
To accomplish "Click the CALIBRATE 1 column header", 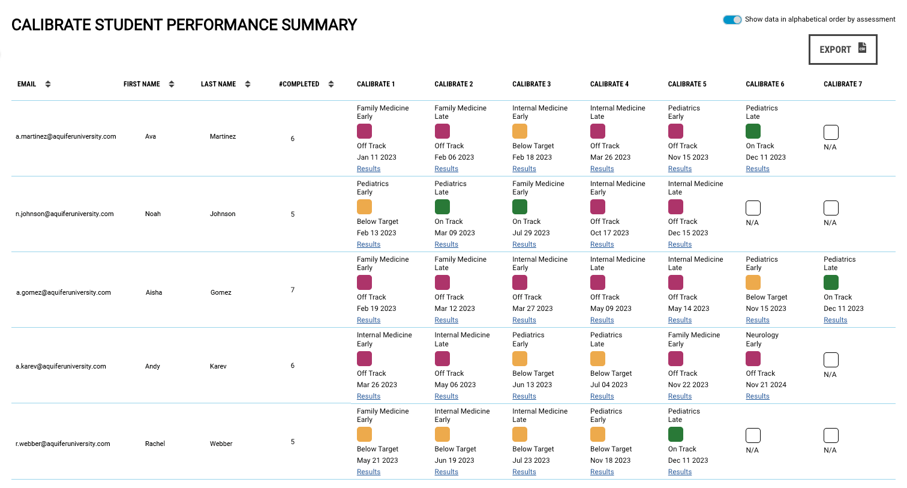I will coord(376,84).
